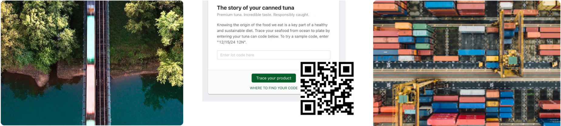561x126 pixels.
Task: Open the 'WHERE TO FIND YOUR CODE' link
Action: coord(273,88)
